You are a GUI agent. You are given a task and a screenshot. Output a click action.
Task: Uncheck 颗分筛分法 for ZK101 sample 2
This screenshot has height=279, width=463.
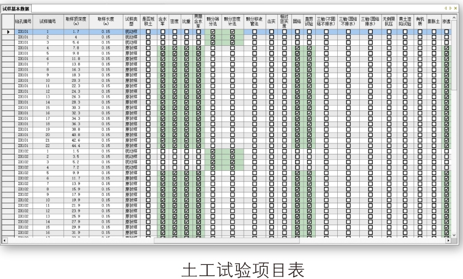click(x=213, y=37)
